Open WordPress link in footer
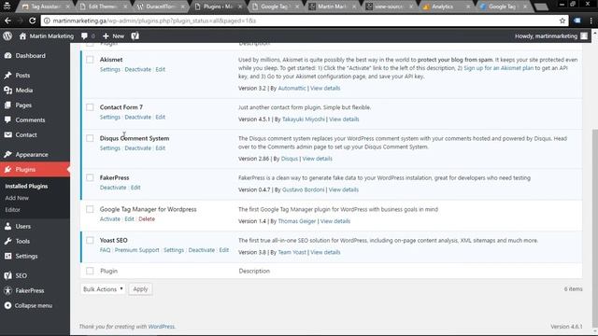The image size is (598, 336). [162, 327]
